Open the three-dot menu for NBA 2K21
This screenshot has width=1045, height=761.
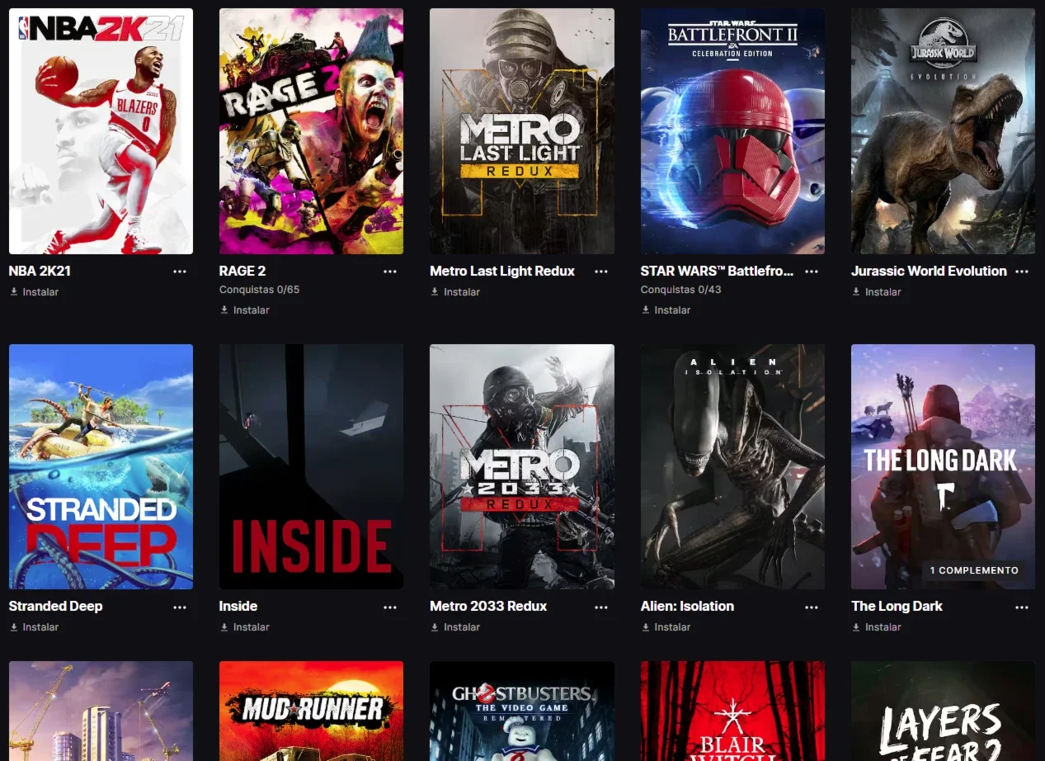pos(179,272)
